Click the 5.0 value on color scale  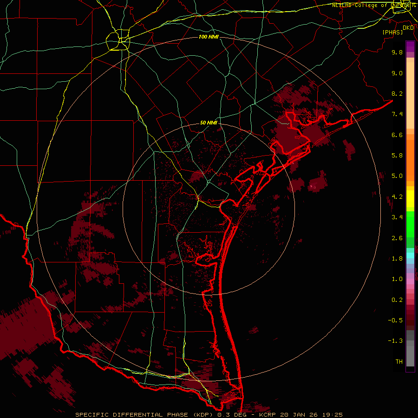397,176
